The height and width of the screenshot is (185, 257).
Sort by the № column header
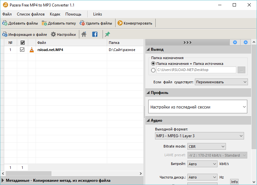10,43
